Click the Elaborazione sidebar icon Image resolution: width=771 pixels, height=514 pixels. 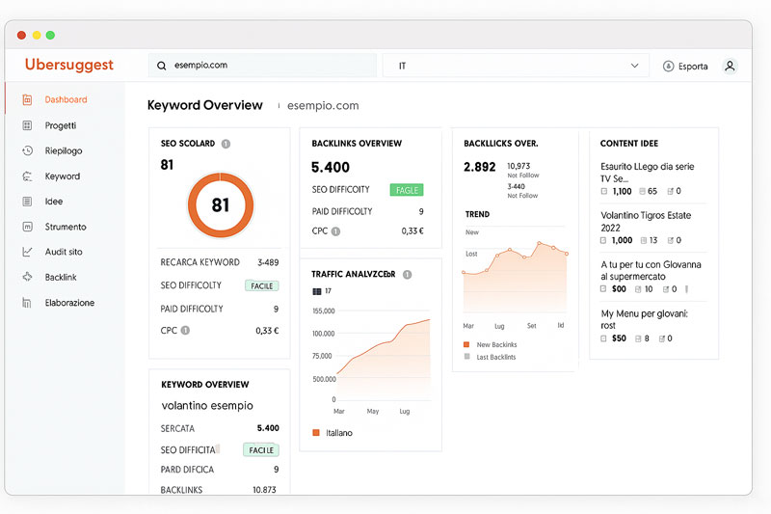pyautogui.click(x=27, y=303)
